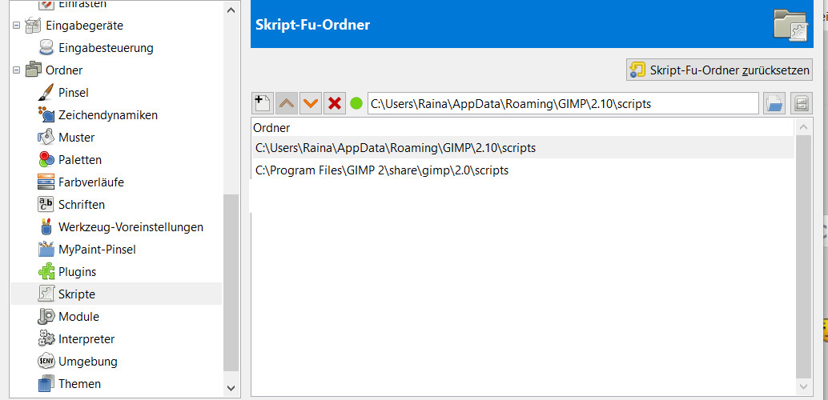Click the folder list scrollbar down arrow

pyautogui.click(x=804, y=387)
